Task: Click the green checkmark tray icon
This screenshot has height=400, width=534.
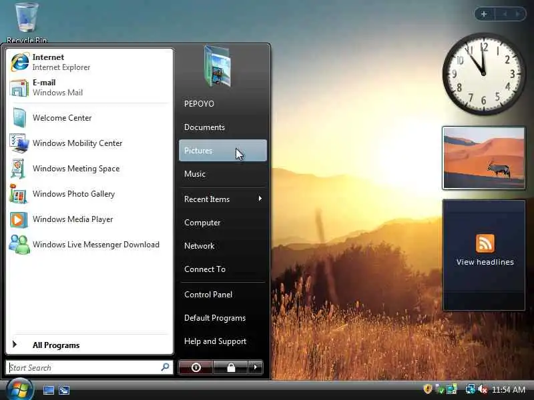Action: tap(439, 389)
